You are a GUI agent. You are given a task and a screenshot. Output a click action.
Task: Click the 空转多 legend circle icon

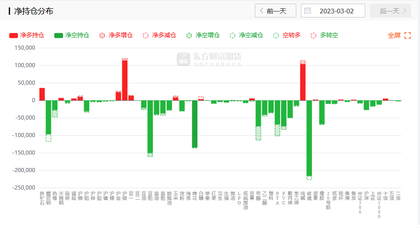click(276, 35)
